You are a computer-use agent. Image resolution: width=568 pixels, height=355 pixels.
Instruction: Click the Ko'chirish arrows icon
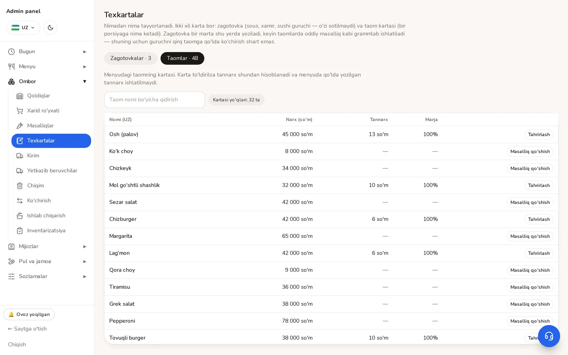(x=20, y=201)
